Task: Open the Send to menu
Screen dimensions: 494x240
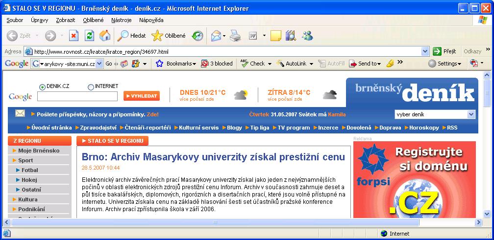Action: point(365,64)
